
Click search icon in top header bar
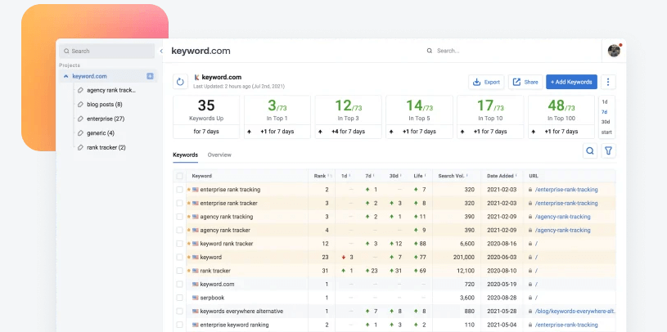point(430,51)
